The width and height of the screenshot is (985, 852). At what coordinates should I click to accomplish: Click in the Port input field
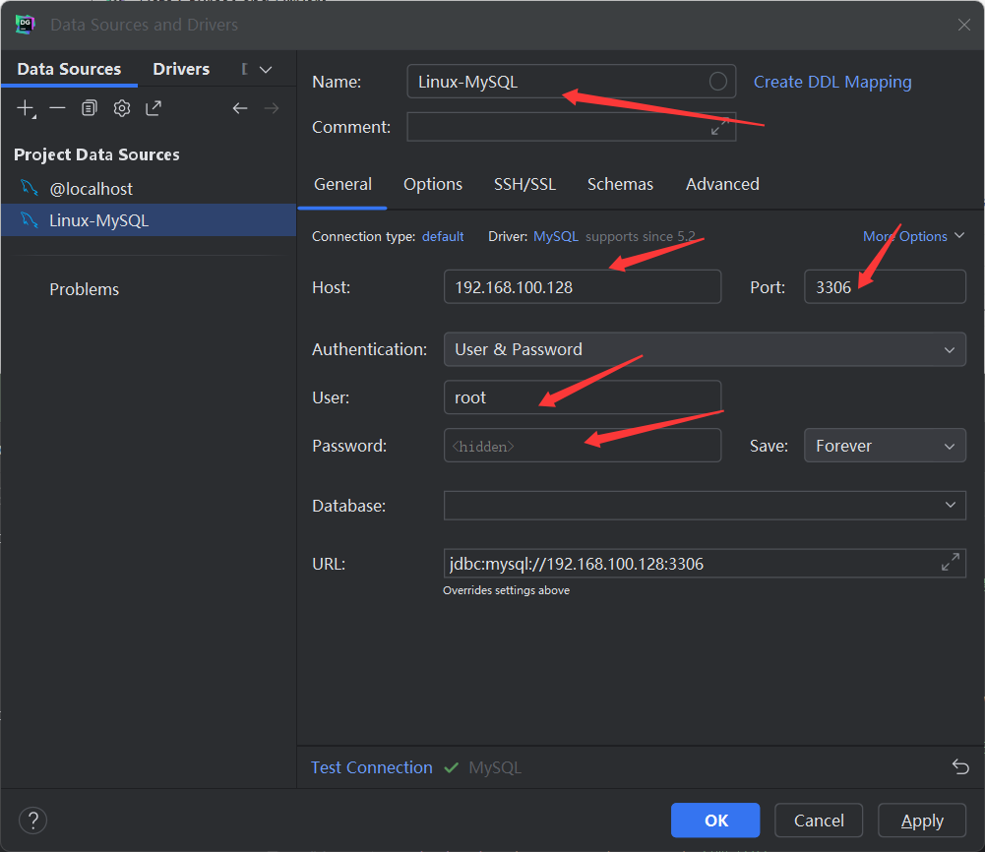885,287
